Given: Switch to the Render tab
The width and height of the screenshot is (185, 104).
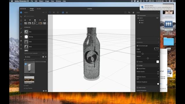Looking at the screenshot, I should tap(39, 9).
